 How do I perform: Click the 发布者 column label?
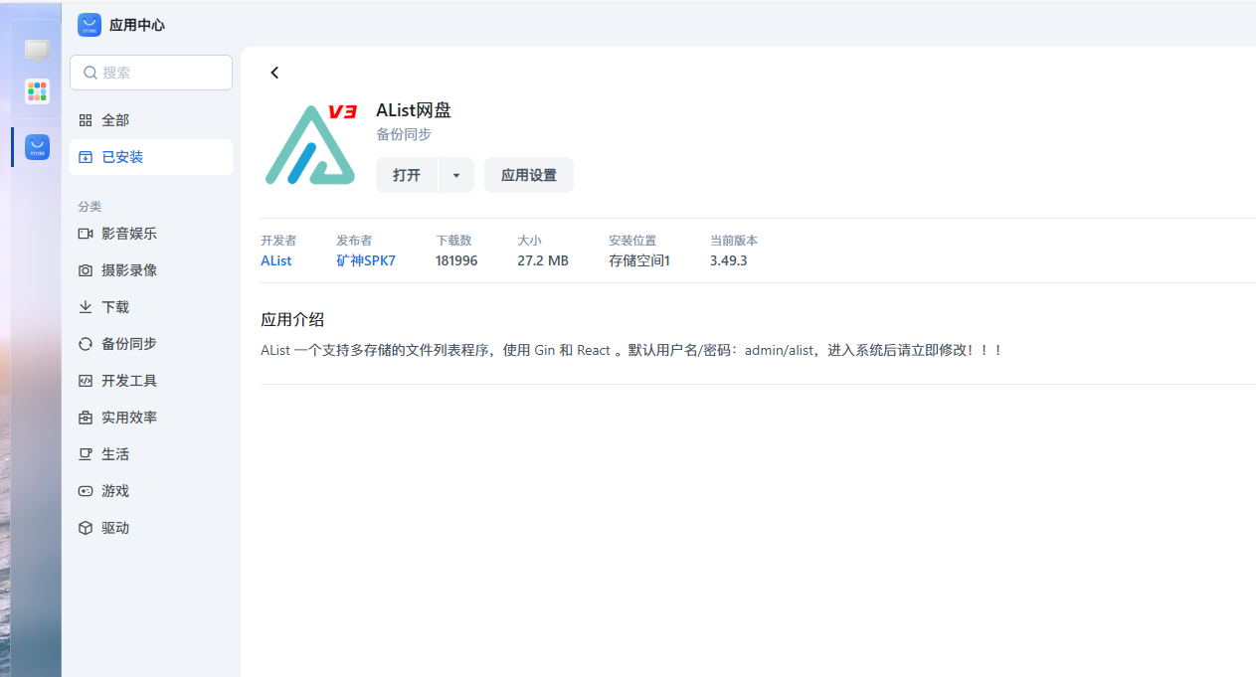click(354, 241)
